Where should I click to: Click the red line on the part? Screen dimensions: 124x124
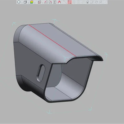tap(52, 41)
